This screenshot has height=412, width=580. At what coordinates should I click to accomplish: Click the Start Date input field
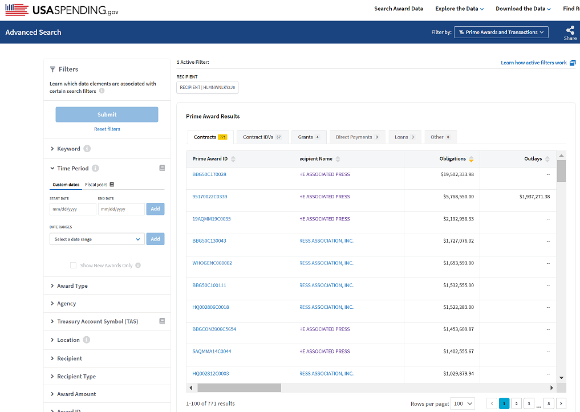tap(72, 209)
